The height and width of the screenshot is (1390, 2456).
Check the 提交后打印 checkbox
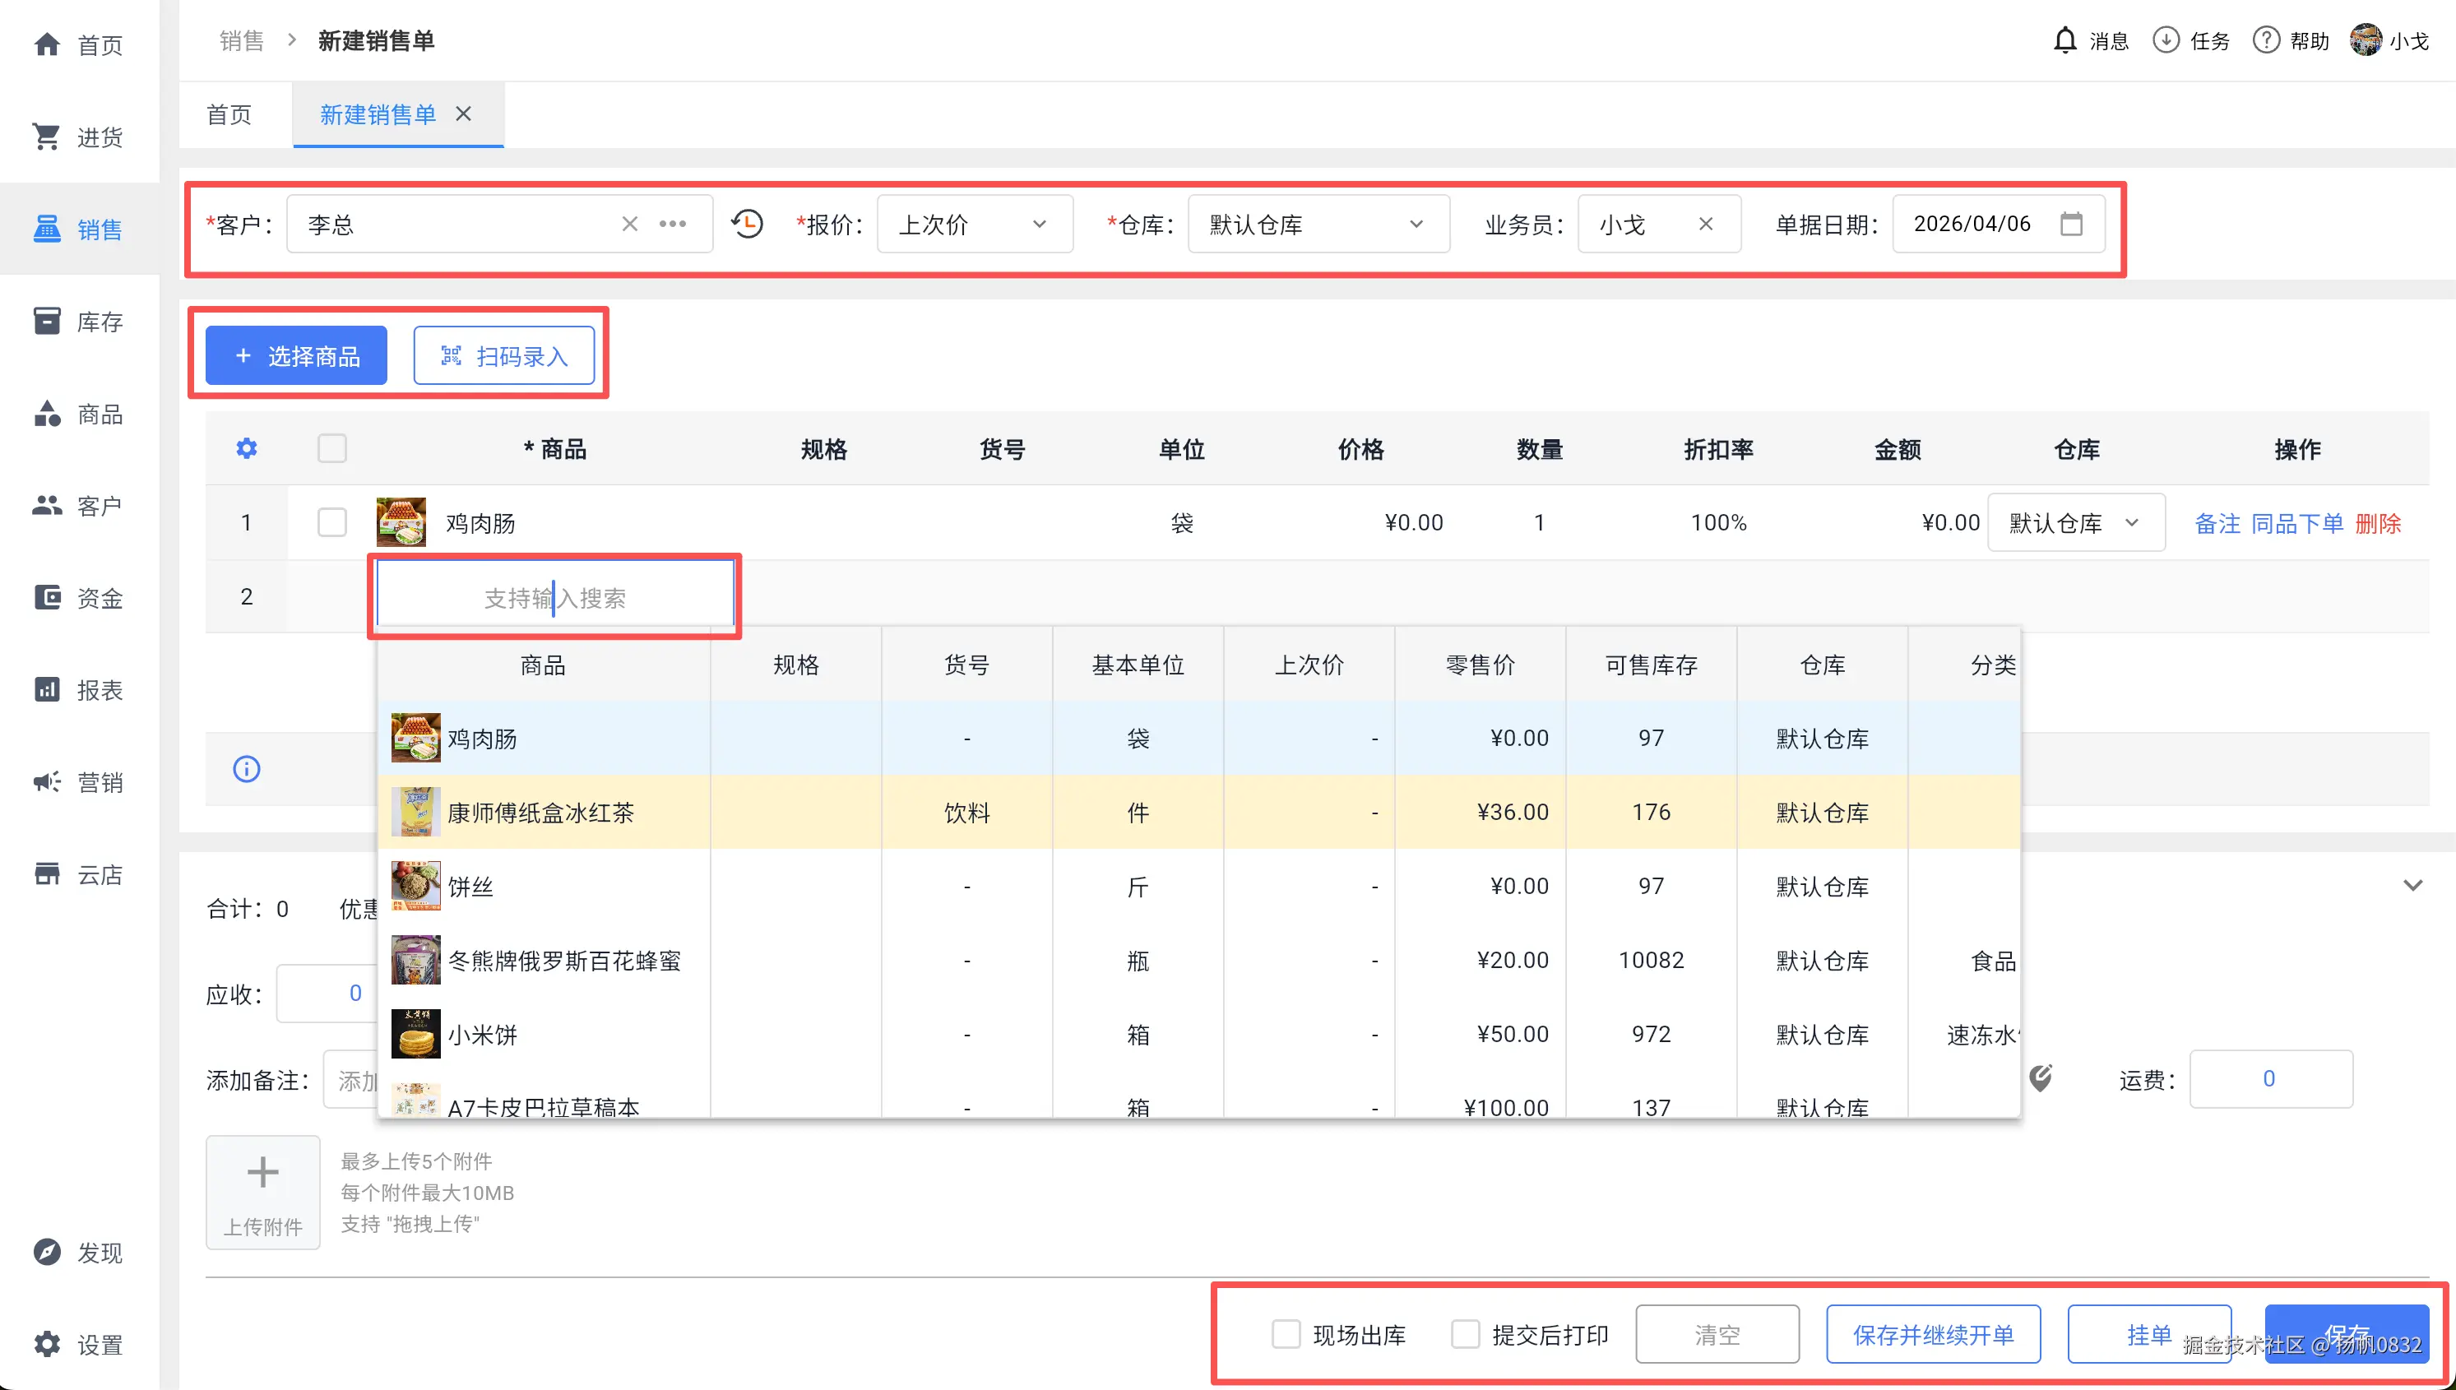1465,1334
